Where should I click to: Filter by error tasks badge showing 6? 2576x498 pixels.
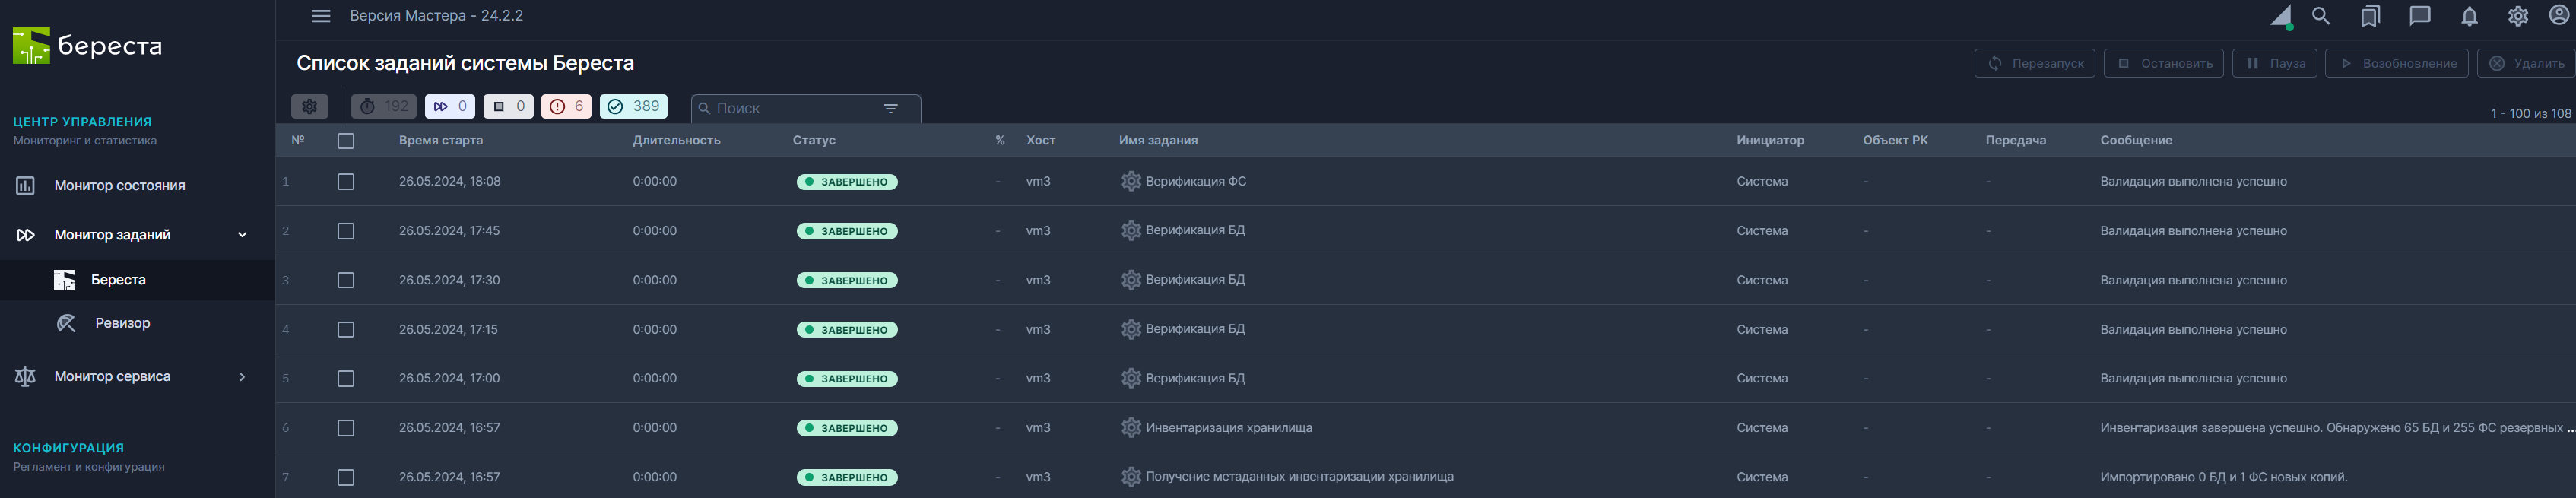(566, 107)
